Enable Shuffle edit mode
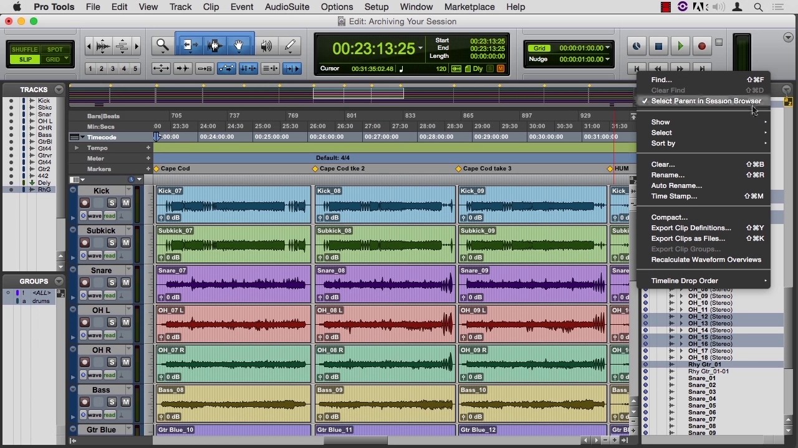Screen dimensions: 798x448 tap(25, 49)
